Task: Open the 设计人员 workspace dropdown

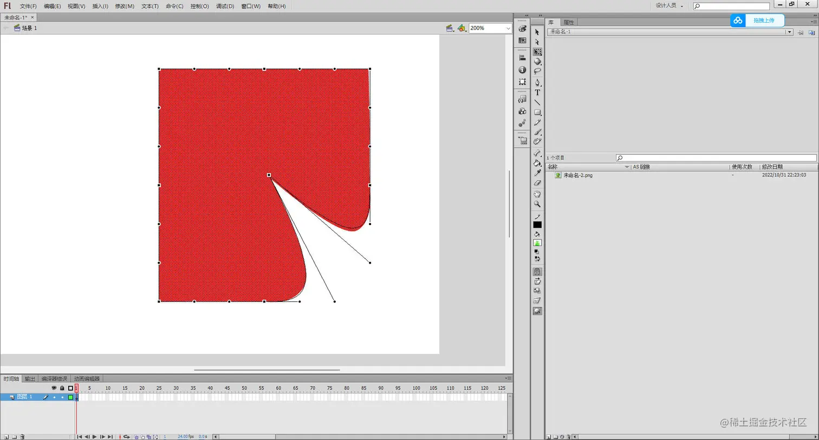Action: (x=670, y=6)
